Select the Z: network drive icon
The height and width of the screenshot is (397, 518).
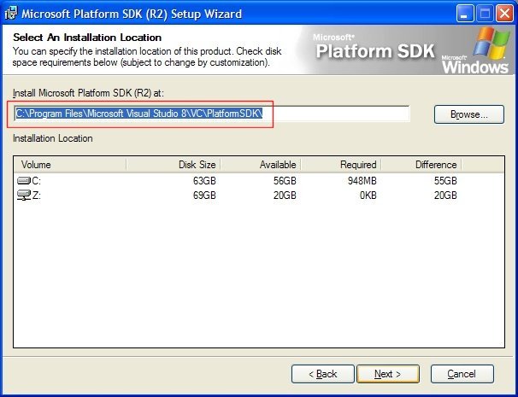pyautogui.click(x=24, y=196)
